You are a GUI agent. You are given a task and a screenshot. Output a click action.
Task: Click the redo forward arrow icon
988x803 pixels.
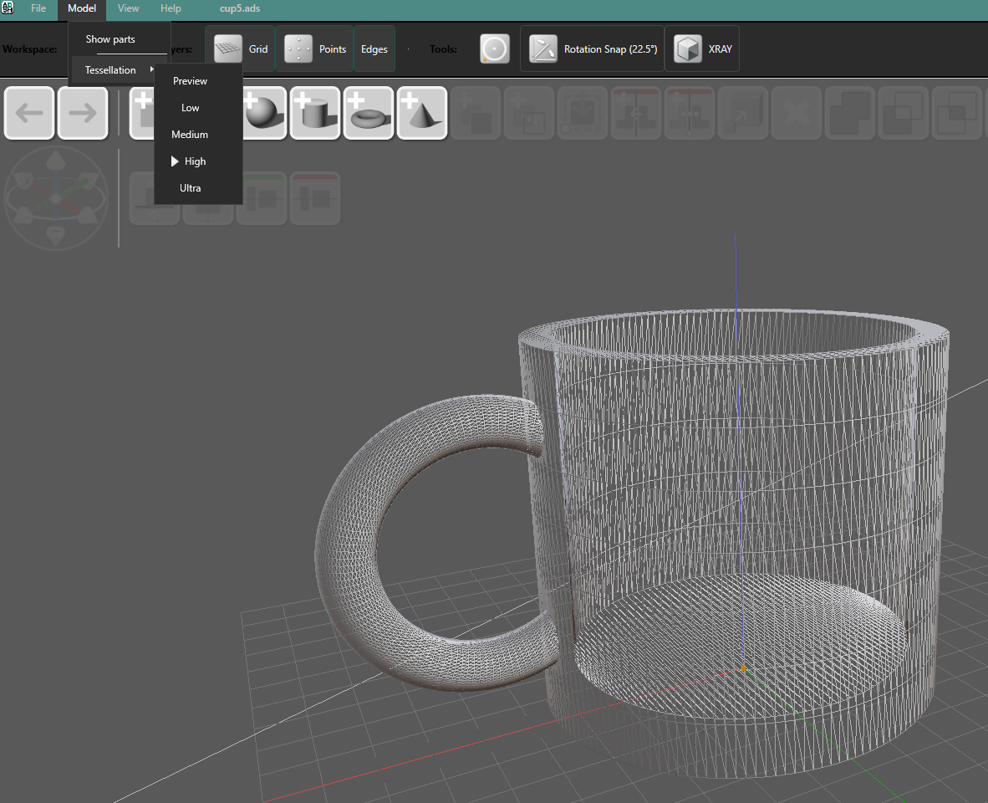point(83,112)
